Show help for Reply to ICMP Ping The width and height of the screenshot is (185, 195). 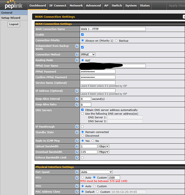click(x=77, y=141)
